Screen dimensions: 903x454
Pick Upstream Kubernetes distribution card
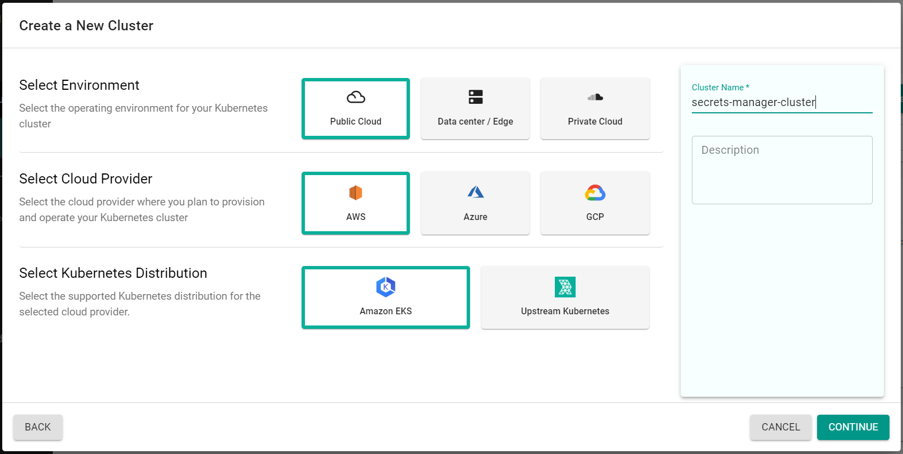[565, 297]
